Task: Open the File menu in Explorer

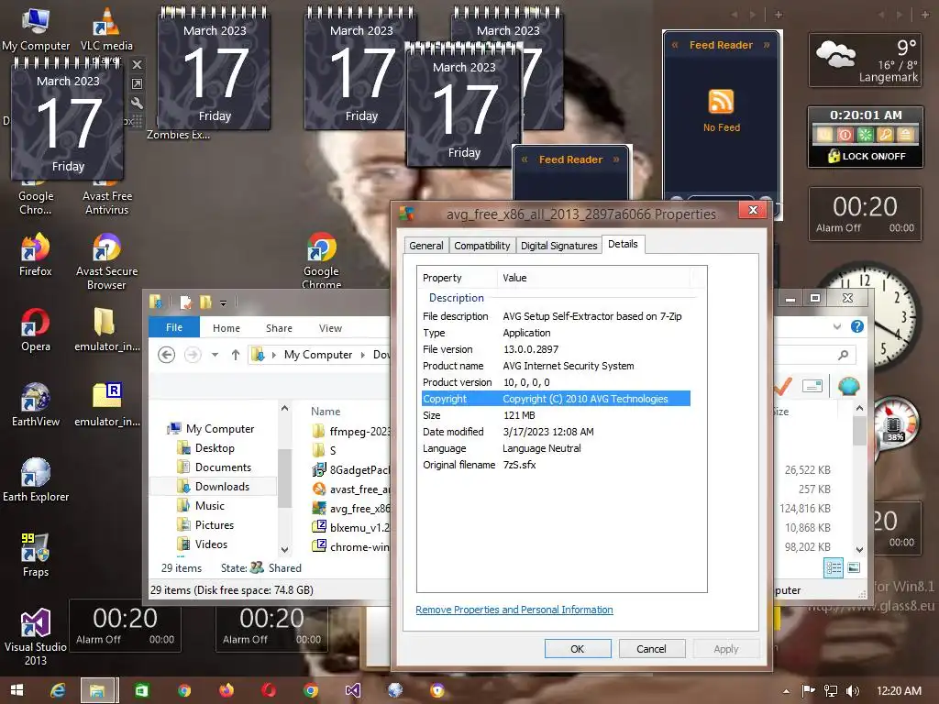Action: click(x=174, y=327)
